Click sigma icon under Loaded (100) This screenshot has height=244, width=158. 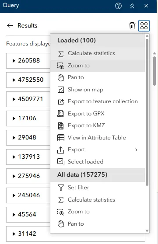(x=61, y=53)
